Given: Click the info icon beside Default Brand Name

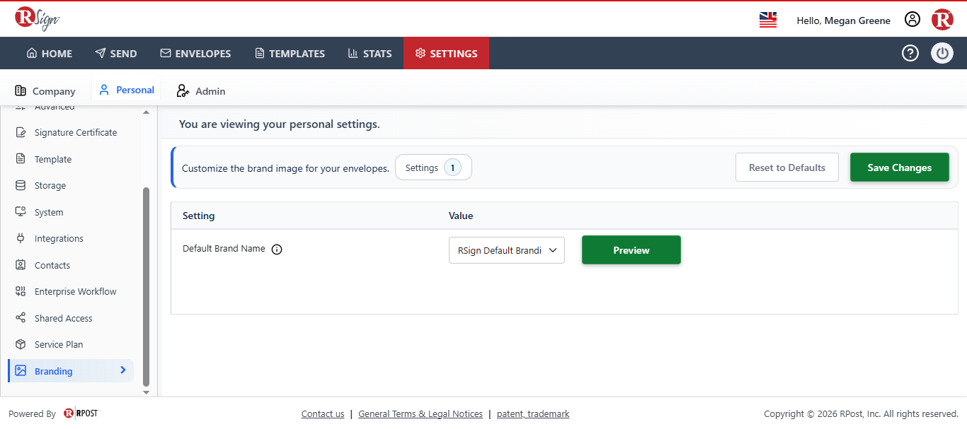Looking at the screenshot, I should tap(277, 249).
